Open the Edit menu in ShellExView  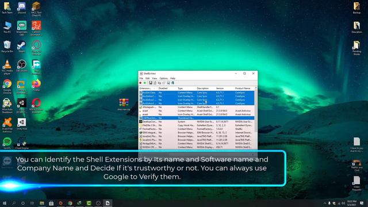coord(147,78)
